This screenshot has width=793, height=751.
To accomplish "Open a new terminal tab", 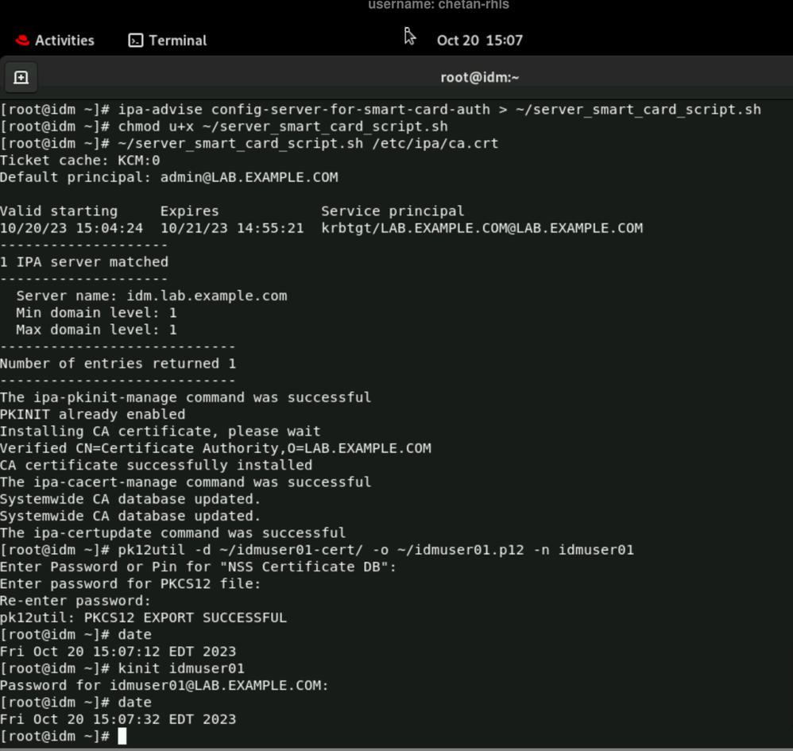I will pos(21,77).
